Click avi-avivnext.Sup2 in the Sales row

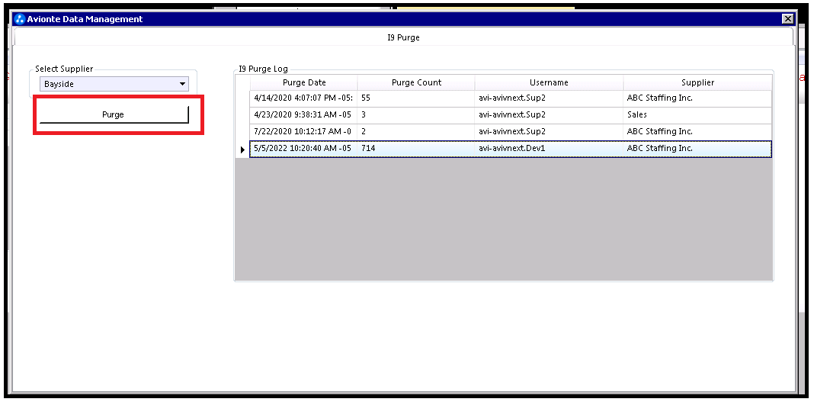[549, 114]
